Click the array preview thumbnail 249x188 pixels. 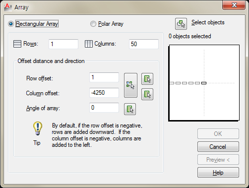[204, 83]
